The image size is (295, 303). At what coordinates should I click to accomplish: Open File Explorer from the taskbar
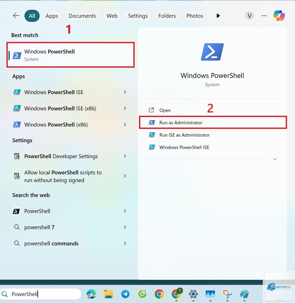click(108, 294)
